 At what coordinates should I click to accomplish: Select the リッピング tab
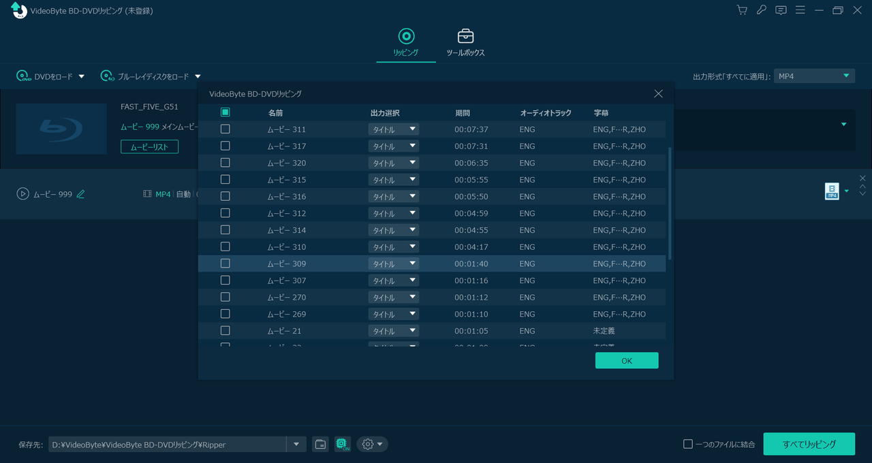[406, 44]
